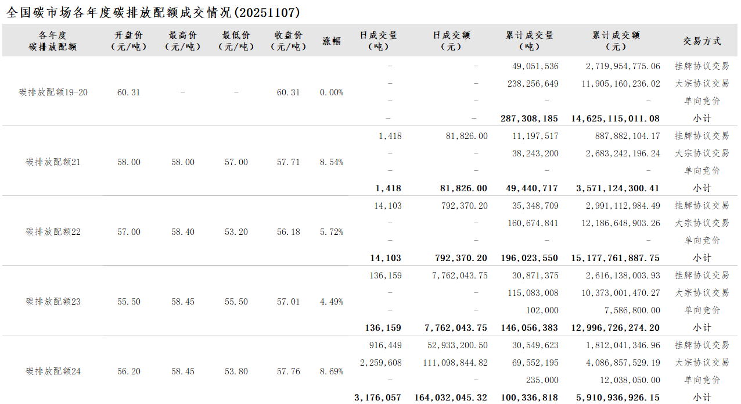Select the 日成交量 column header
The width and height of the screenshot is (741, 404).
point(379,41)
